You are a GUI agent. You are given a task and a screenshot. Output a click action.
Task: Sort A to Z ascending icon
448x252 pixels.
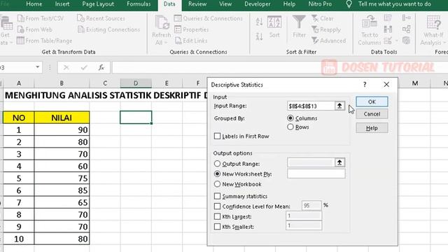(259, 22)
